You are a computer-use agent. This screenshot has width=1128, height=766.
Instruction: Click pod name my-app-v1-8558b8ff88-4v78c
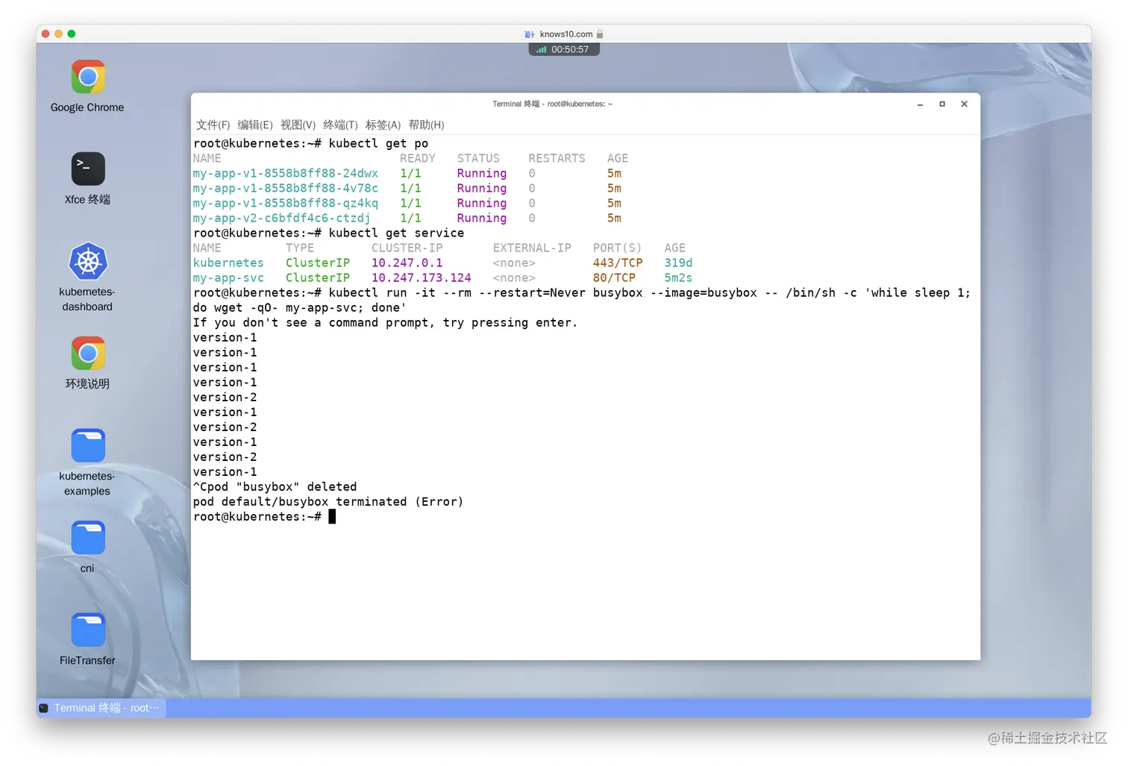[286, 188]
